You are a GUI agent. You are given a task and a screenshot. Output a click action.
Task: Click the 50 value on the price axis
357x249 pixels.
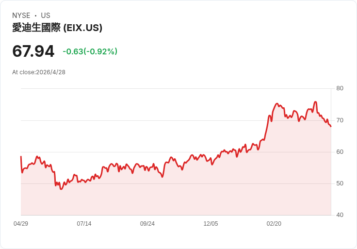click(x=340, y=183)
